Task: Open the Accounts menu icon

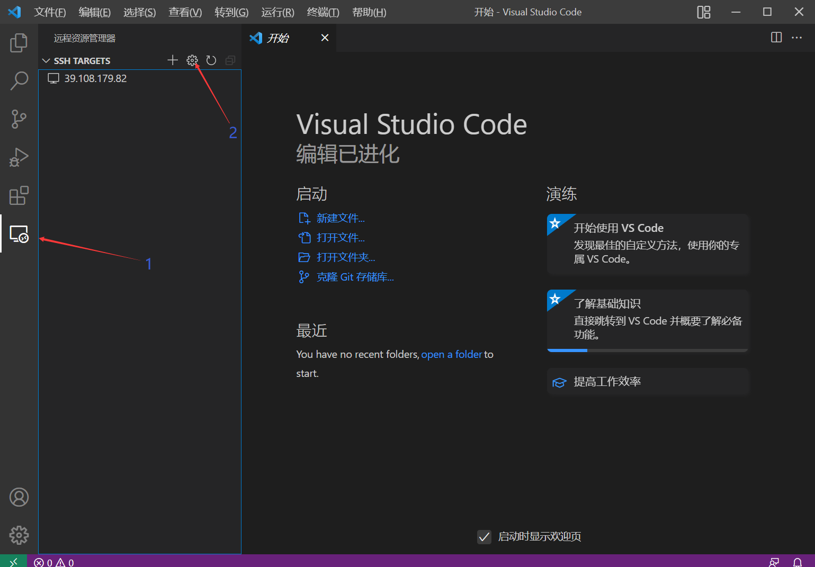Action: tap(19, 497)
